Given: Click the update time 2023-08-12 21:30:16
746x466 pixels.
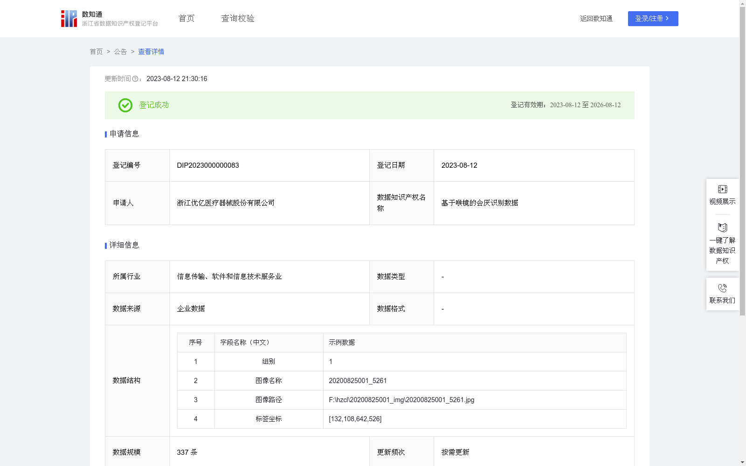Looking at the screenshot, I should 177,79.
